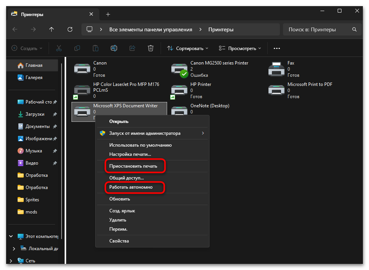Close the Принтеры tab
Image resolution: width=369 pixels, height=270 pixels.
coord(91,15)
